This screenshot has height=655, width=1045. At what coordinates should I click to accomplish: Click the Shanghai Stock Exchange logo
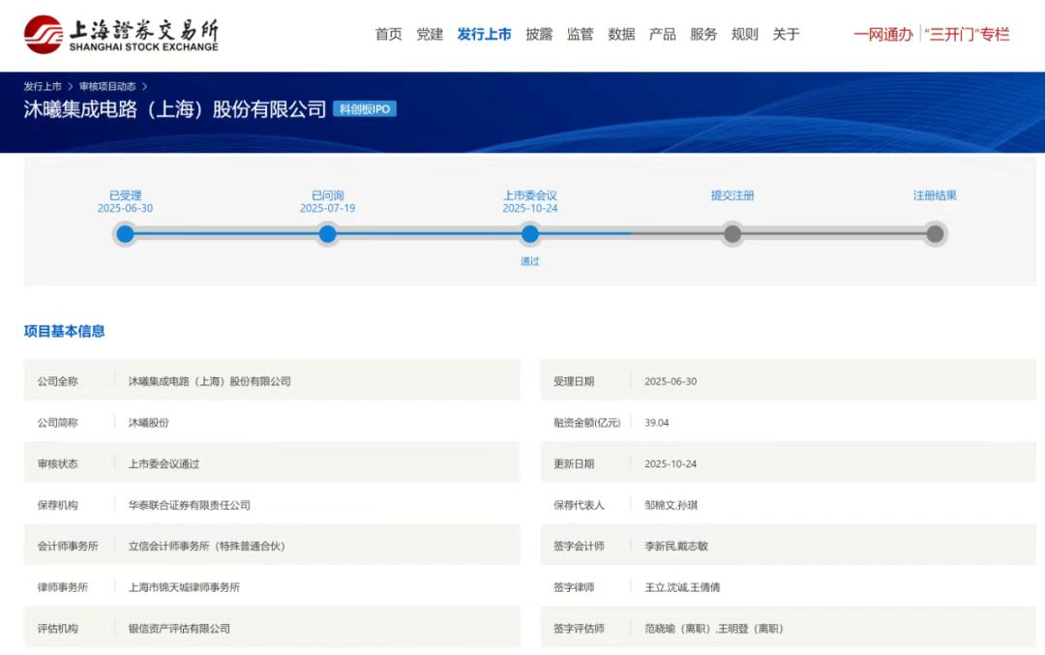pos(121,34)
